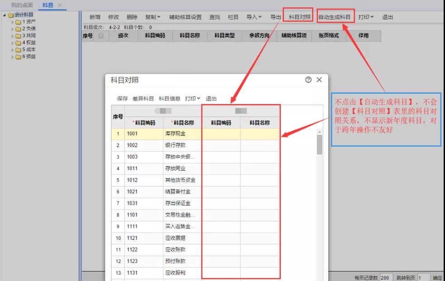Select the 科目 tab
445x281 pixels.
point(47,5)
